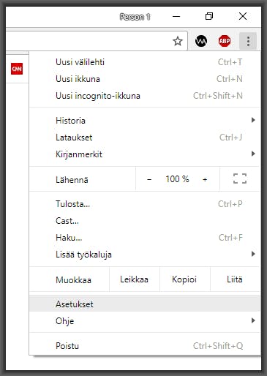Toggle fullscreen mode icon in zoom row

240,178
